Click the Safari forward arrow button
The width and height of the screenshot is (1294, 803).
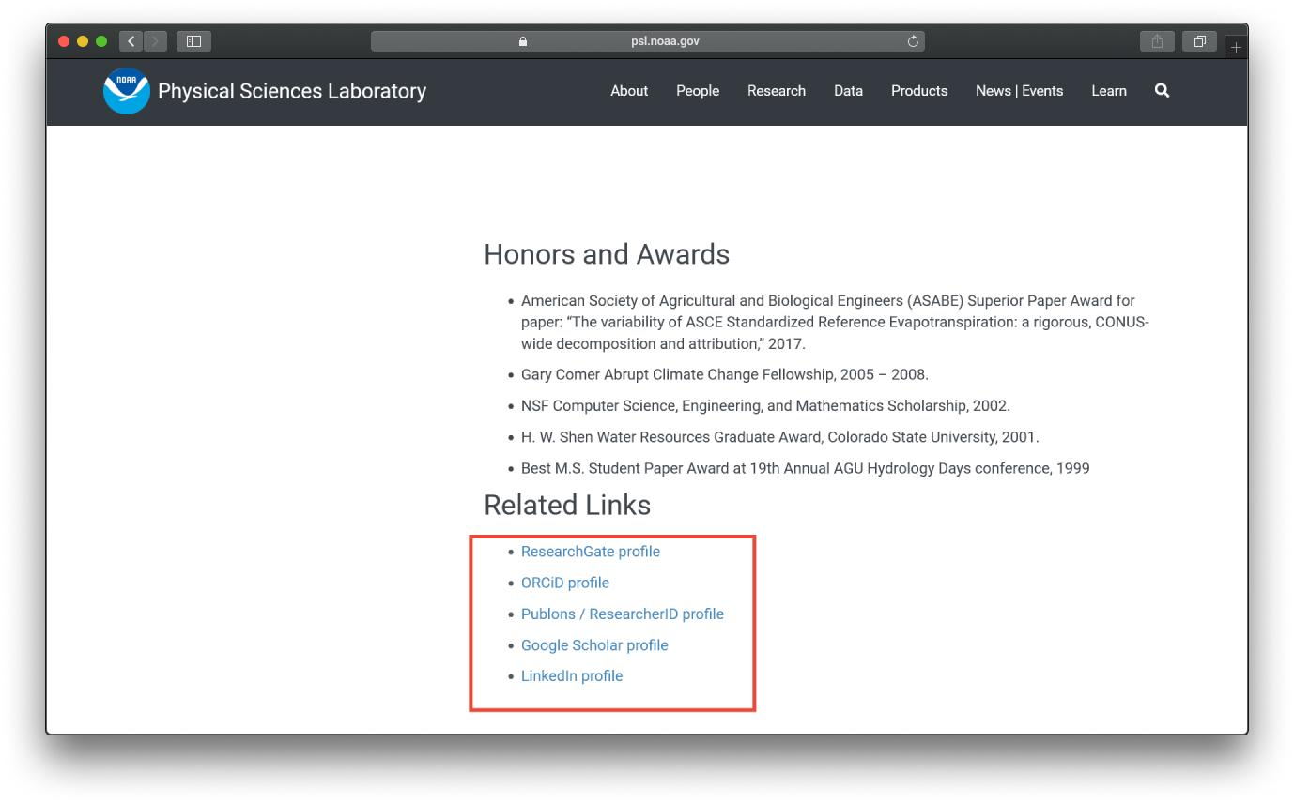[x=156, y=41]
